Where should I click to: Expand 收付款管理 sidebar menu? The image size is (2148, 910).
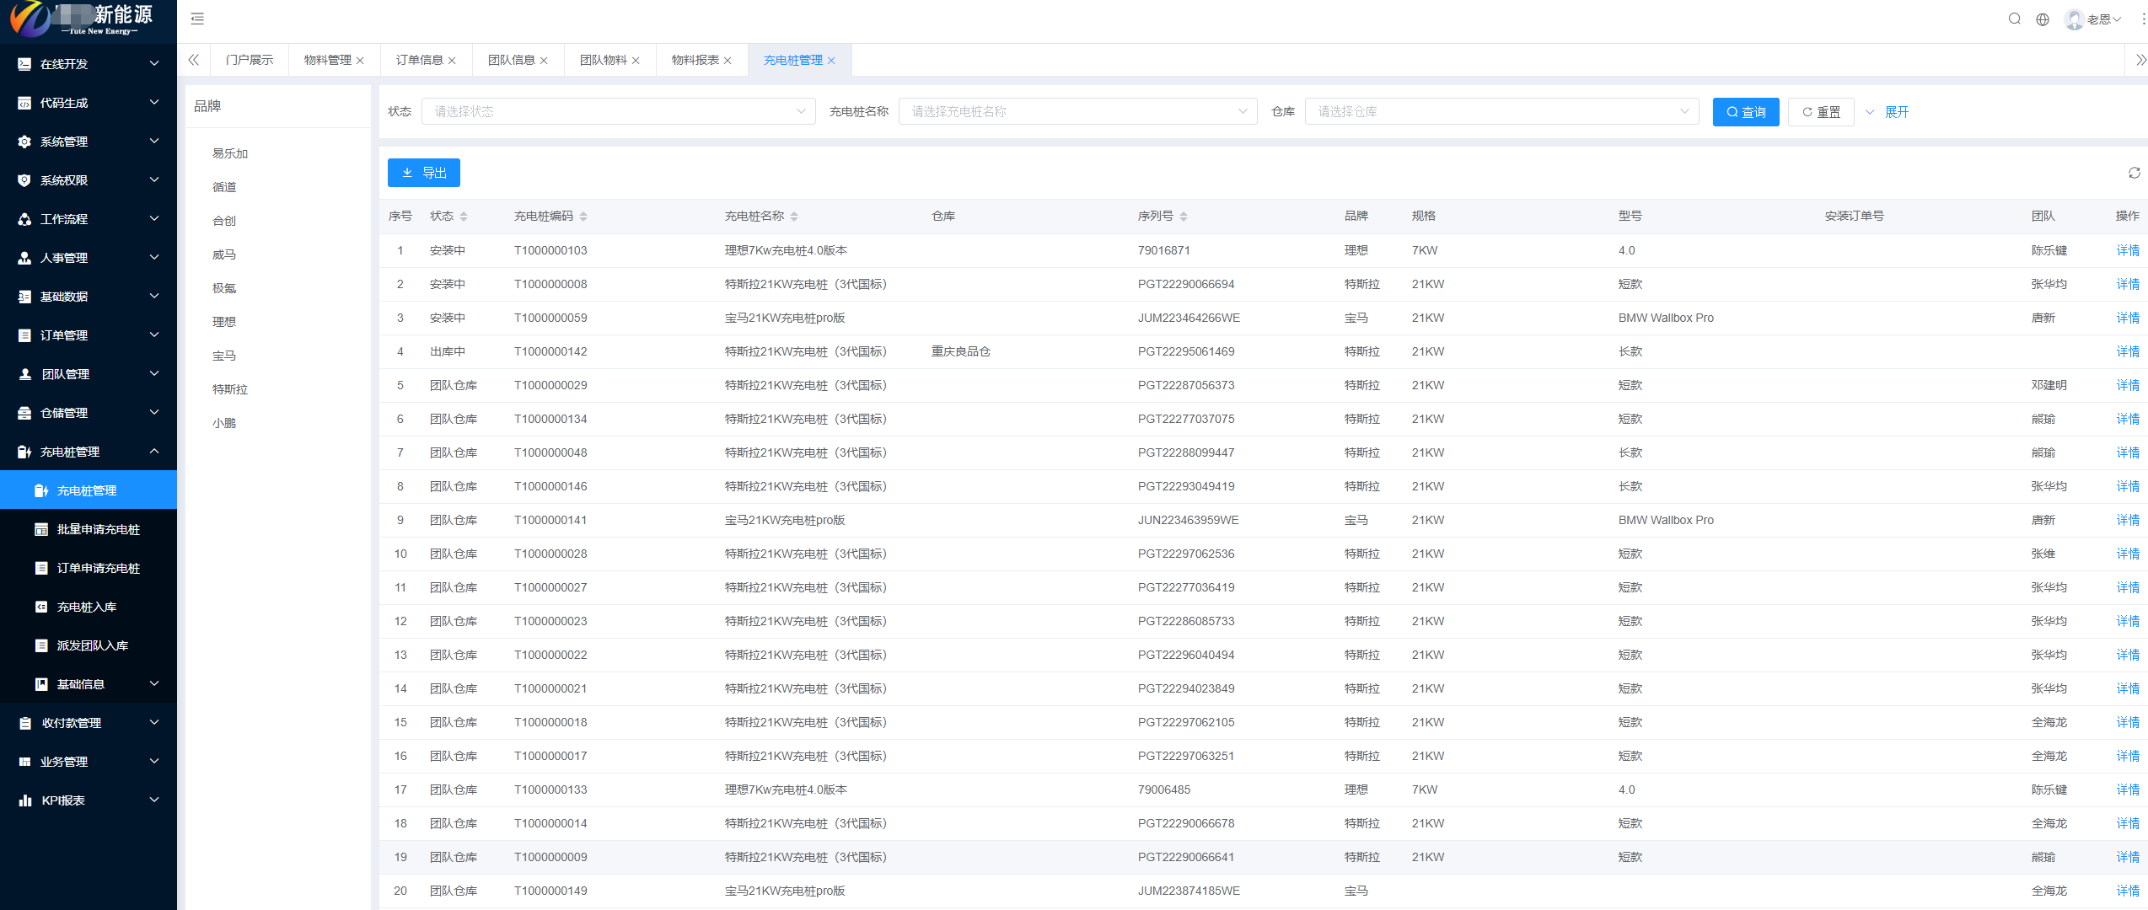point(89,723)
